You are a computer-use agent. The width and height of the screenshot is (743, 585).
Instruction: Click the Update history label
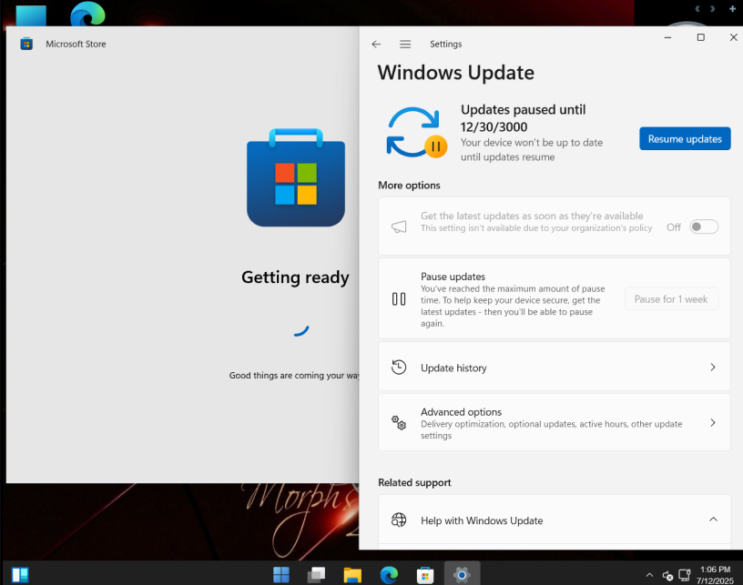tap(453, 368)
